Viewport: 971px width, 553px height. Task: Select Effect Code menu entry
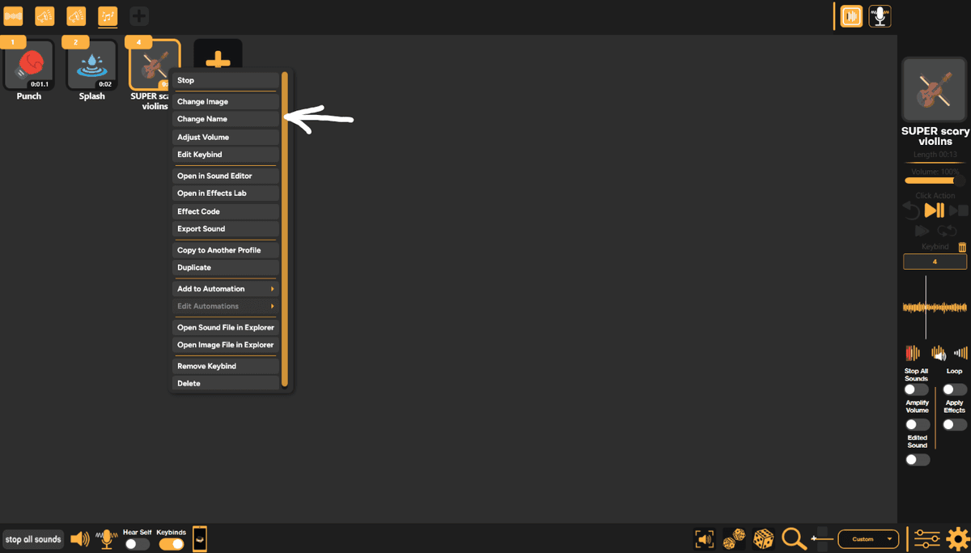(226, 211)
